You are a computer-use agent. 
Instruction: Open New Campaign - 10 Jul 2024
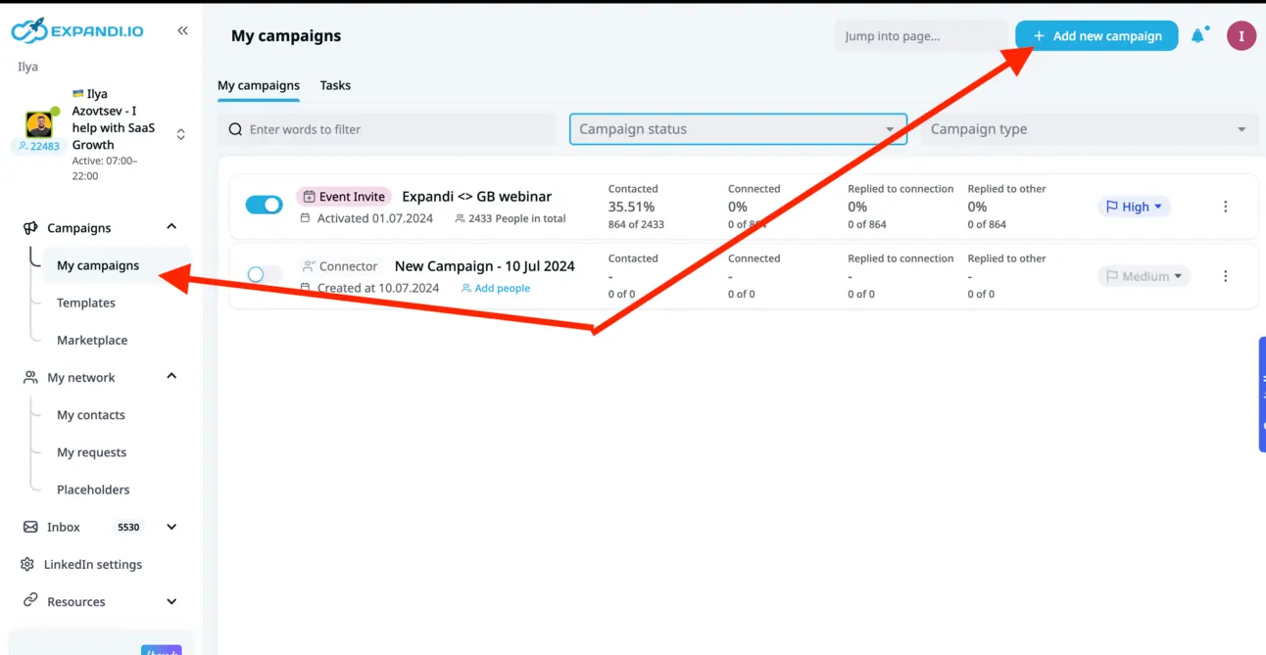pyautogui.click(x=484, y=265)
